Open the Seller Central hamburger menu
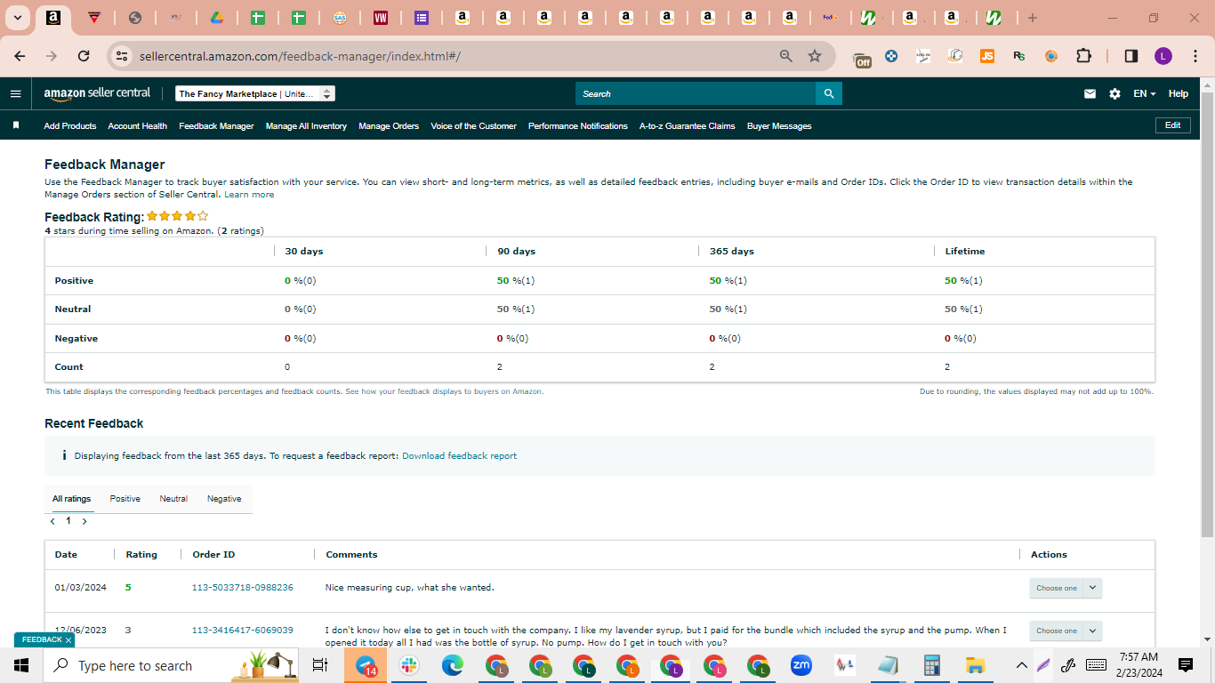The height and width of the screenshot is (683, 1215). (15, 93)
